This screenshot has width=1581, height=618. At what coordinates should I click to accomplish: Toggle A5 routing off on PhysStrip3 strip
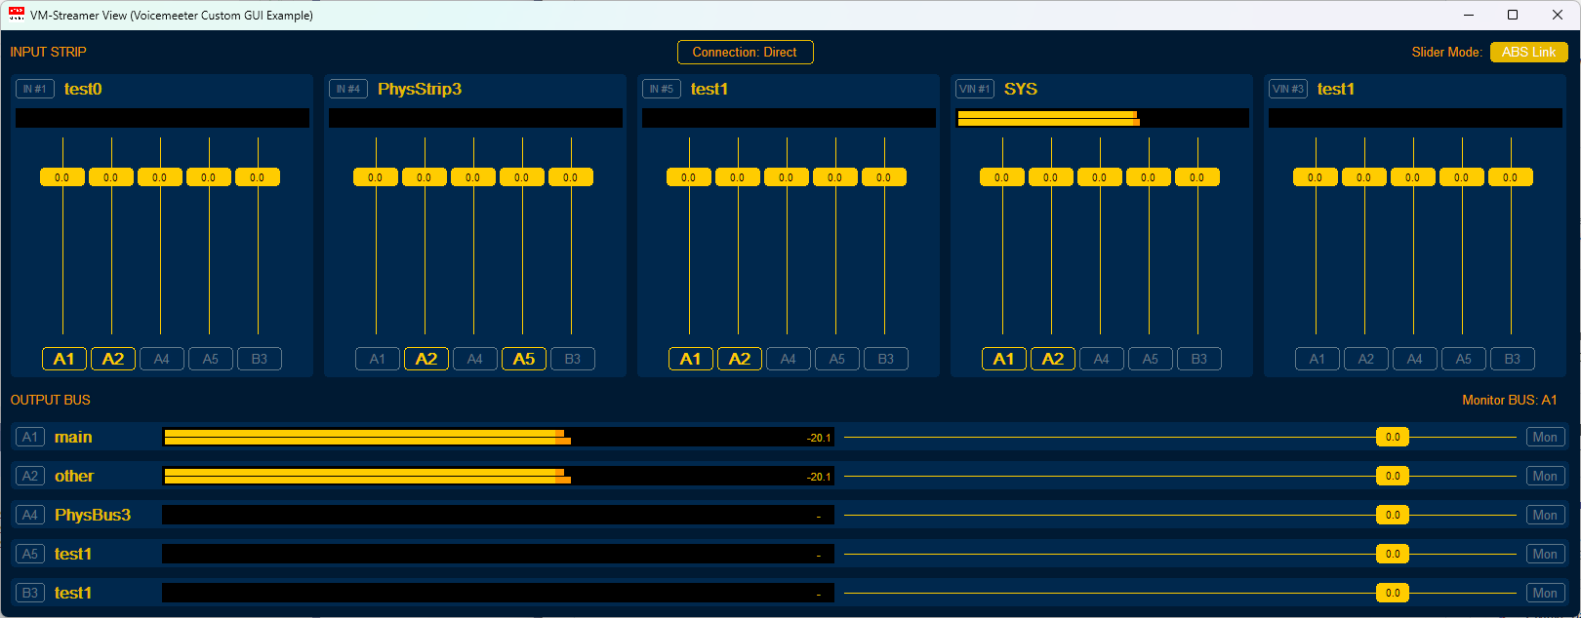tap(524, 359)
